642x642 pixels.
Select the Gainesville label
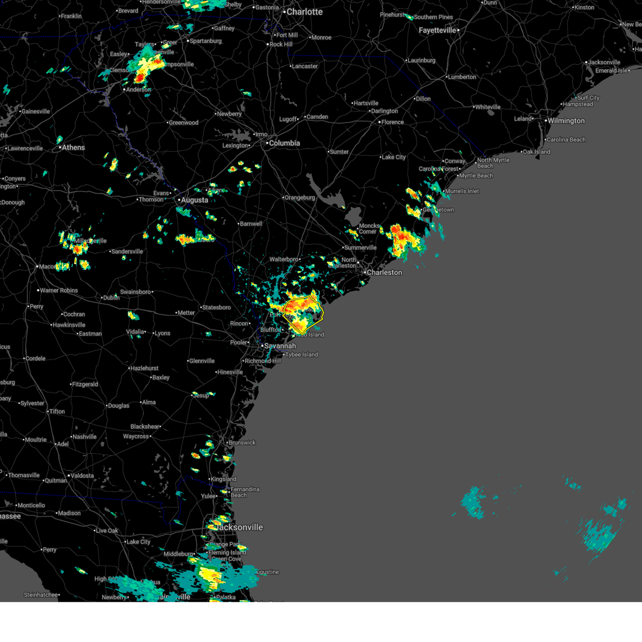pyautogui.click(x=35, y=112)
